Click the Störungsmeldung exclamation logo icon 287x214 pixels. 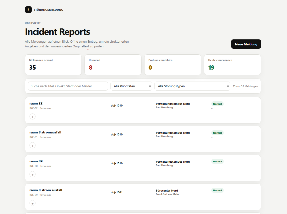click(28, 10)
